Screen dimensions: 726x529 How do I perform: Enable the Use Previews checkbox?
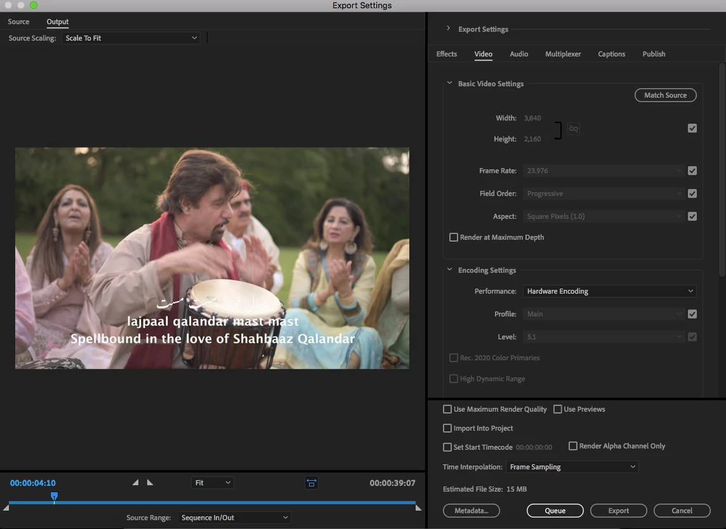coord(557,409)
